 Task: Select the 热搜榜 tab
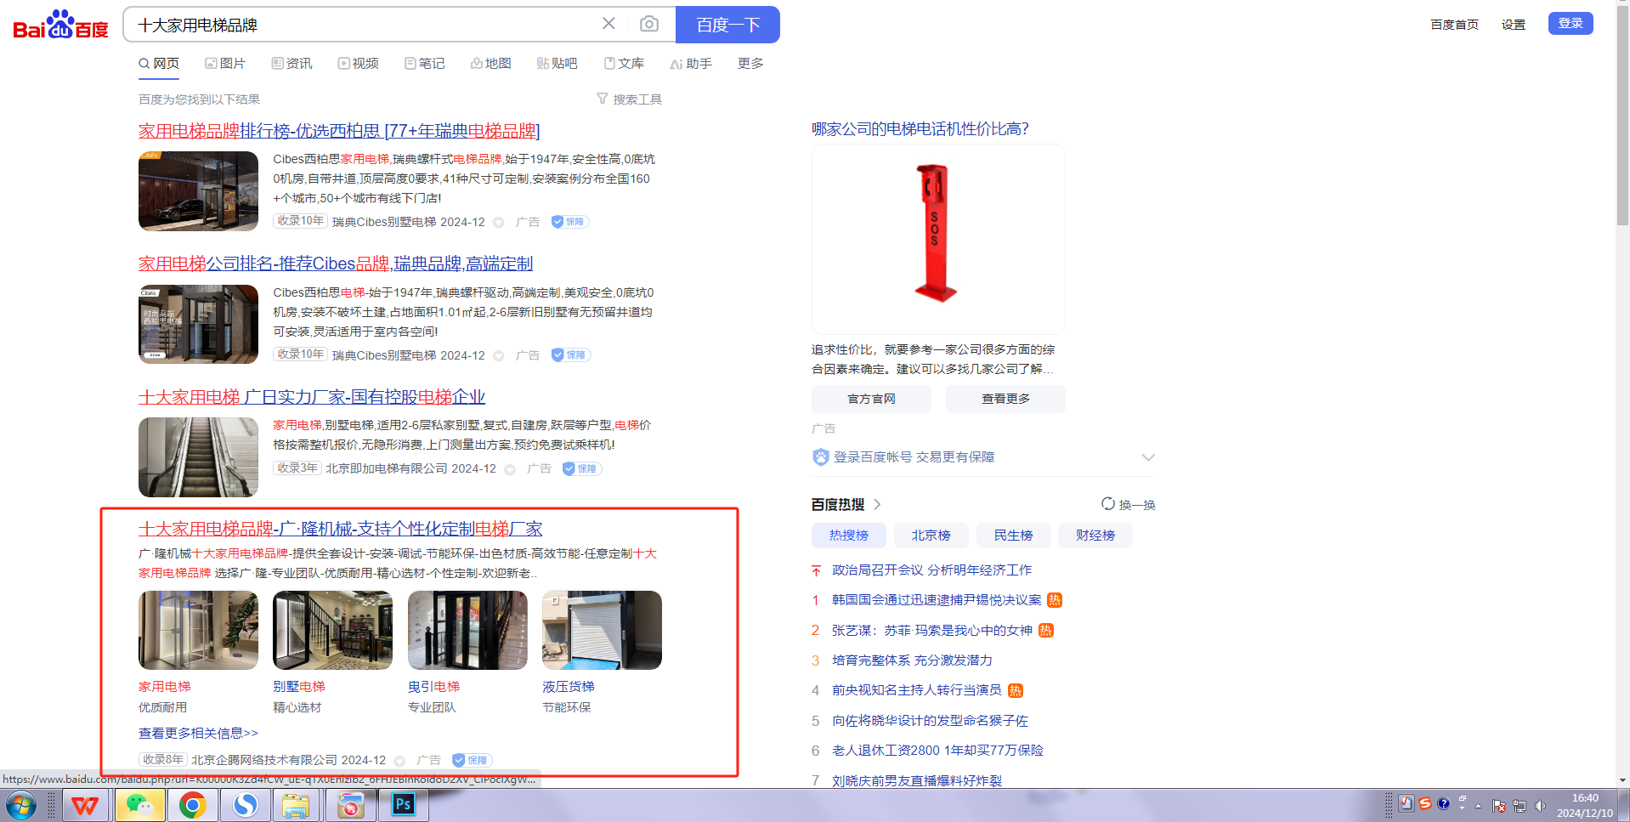coord(849,536)
